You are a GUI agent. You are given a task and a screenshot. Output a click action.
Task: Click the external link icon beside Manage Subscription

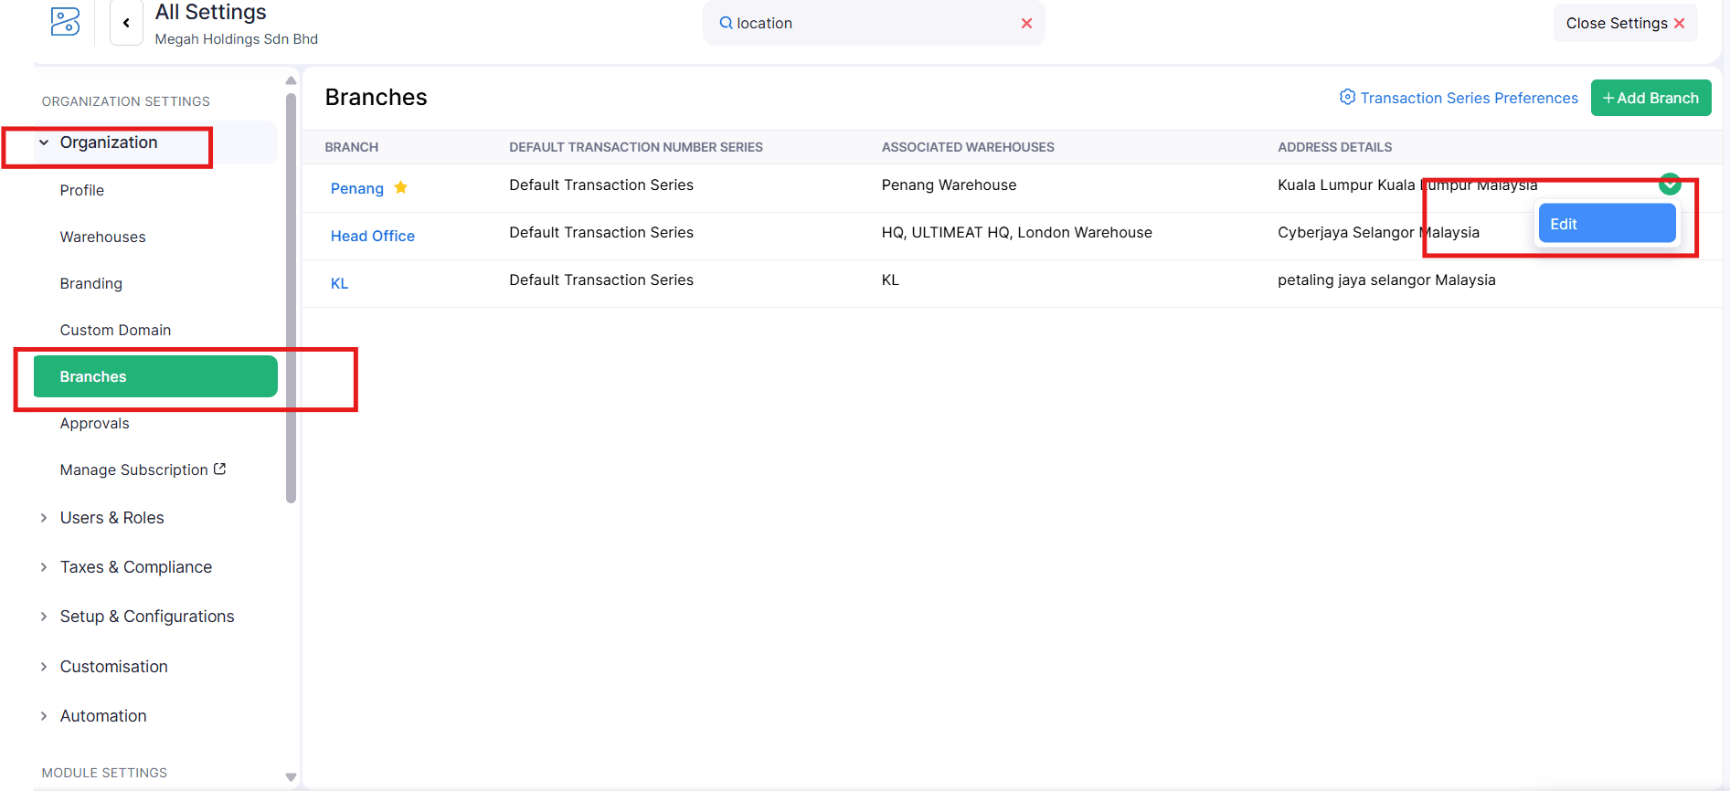[x=220, y=469]
